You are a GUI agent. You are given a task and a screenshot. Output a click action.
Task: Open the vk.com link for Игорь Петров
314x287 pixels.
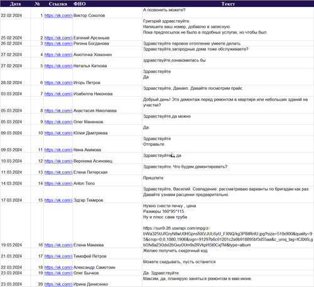(x=58, y=83)
